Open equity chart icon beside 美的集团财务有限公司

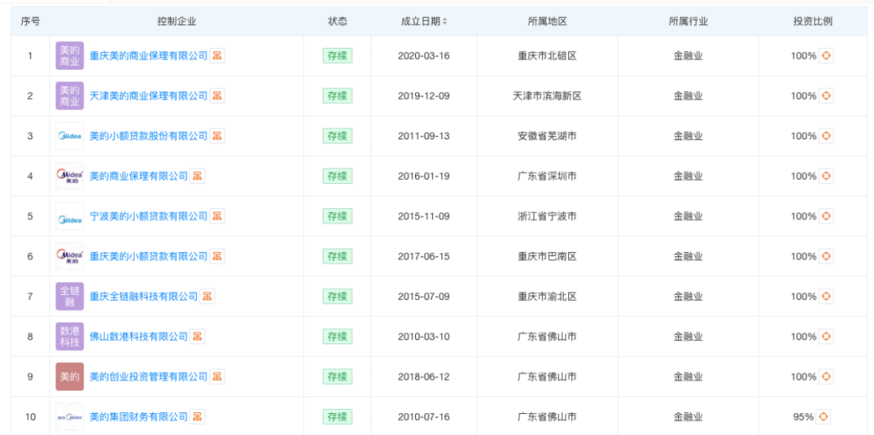(x=197, y=416)
